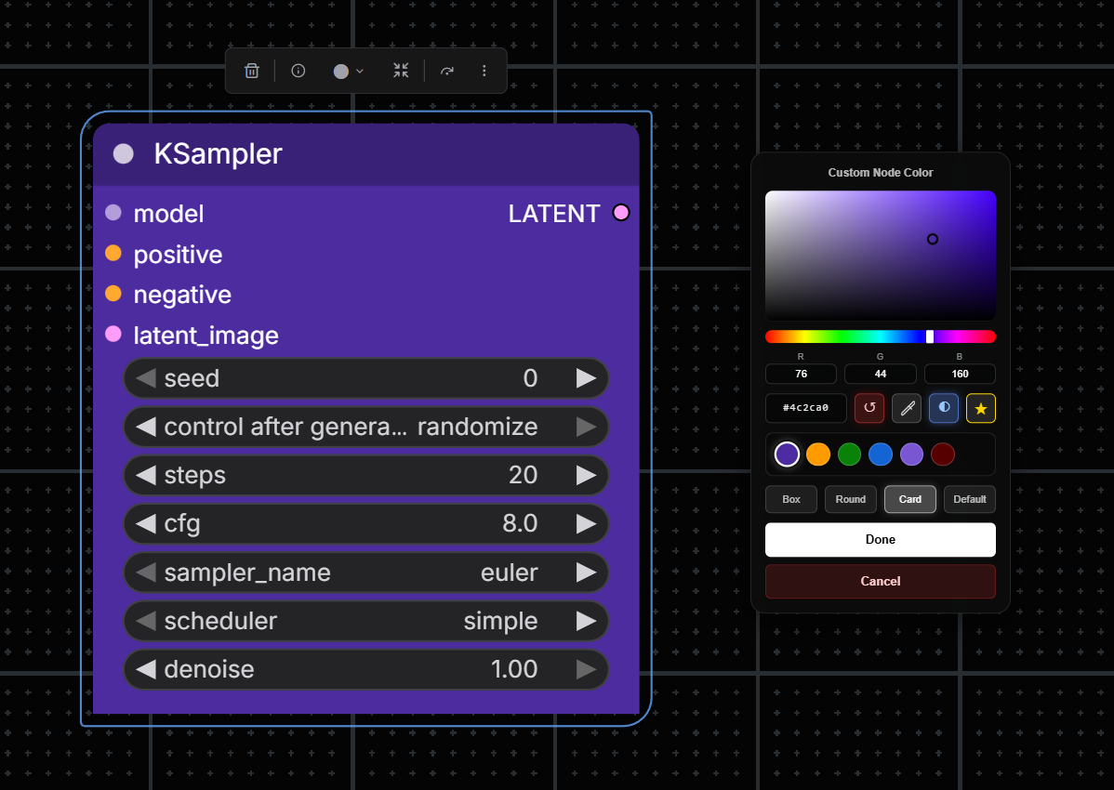Select the orange swatch

[817, 454]
